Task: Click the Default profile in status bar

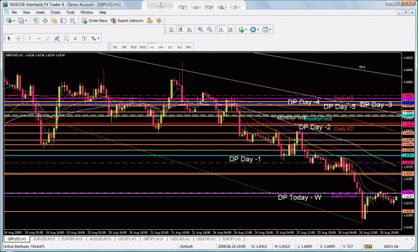Action: (187, 247)
